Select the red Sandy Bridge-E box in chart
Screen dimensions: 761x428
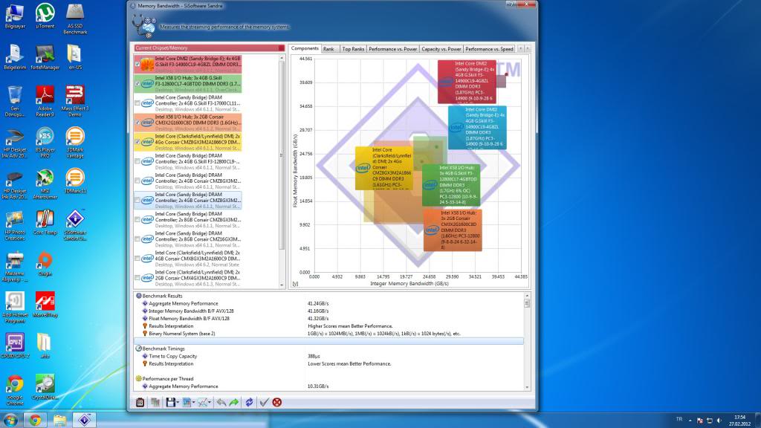[467, 82]
